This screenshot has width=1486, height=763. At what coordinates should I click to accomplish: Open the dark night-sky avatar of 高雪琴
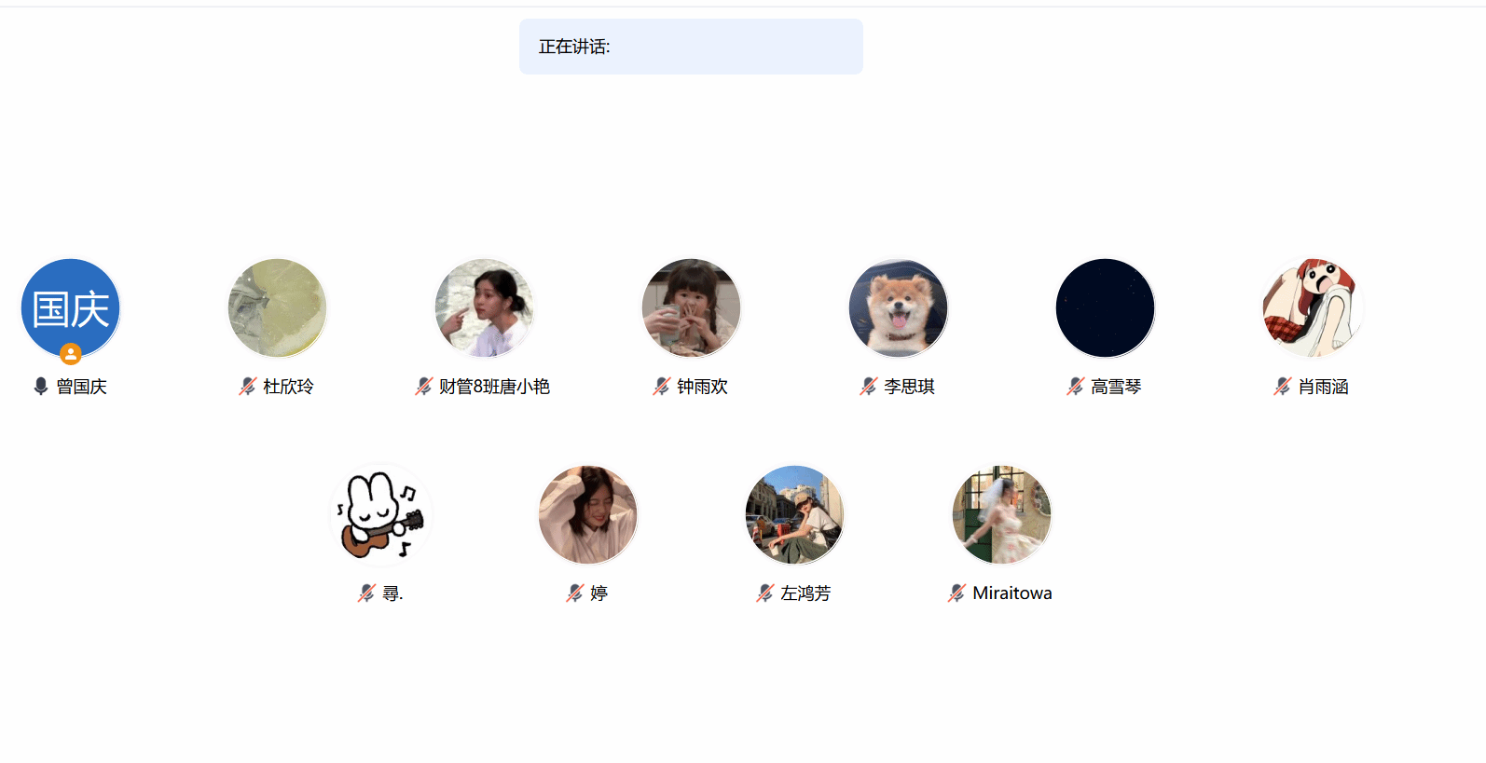(x=1106, y=308)
